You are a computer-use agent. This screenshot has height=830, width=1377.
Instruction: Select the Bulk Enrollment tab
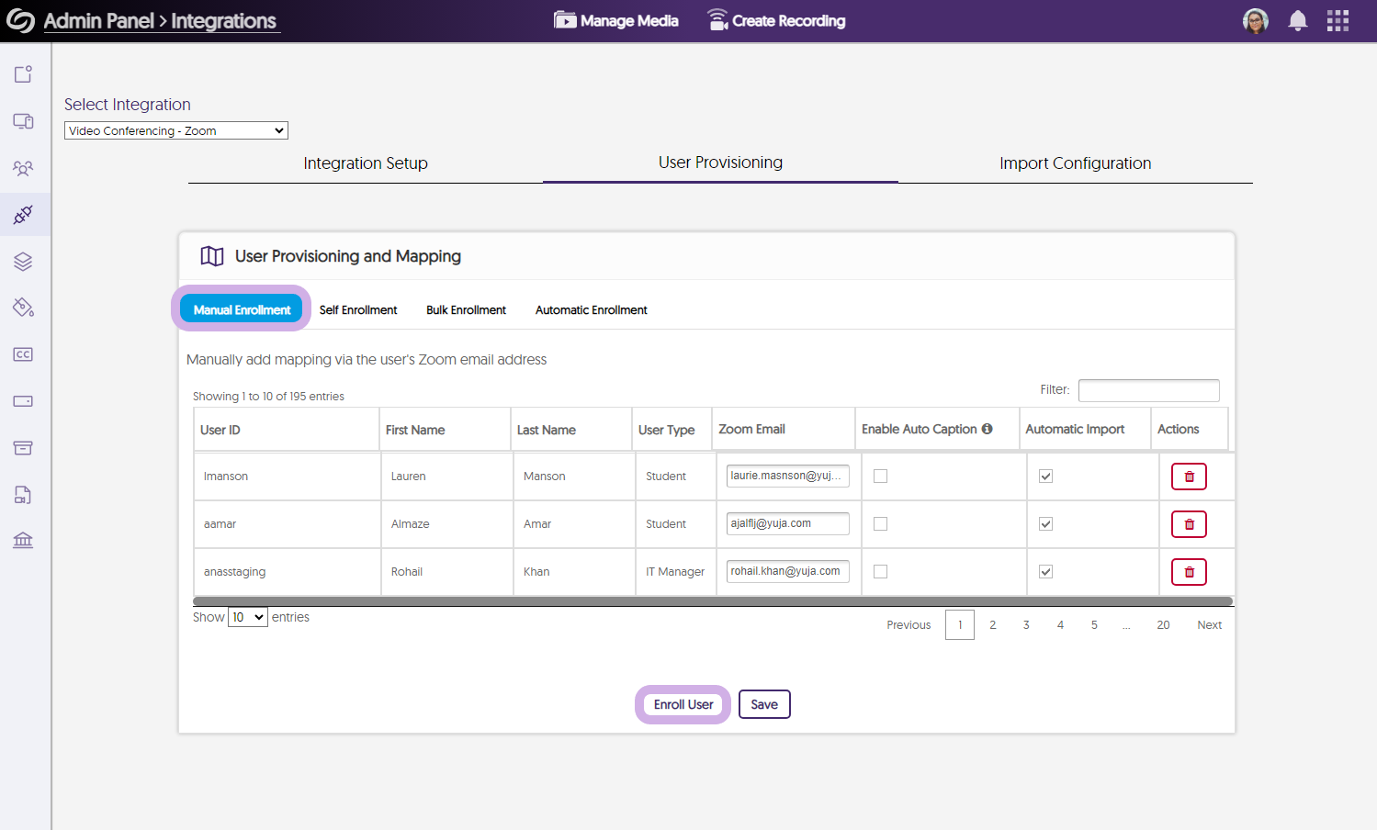[x=466, y=310]
